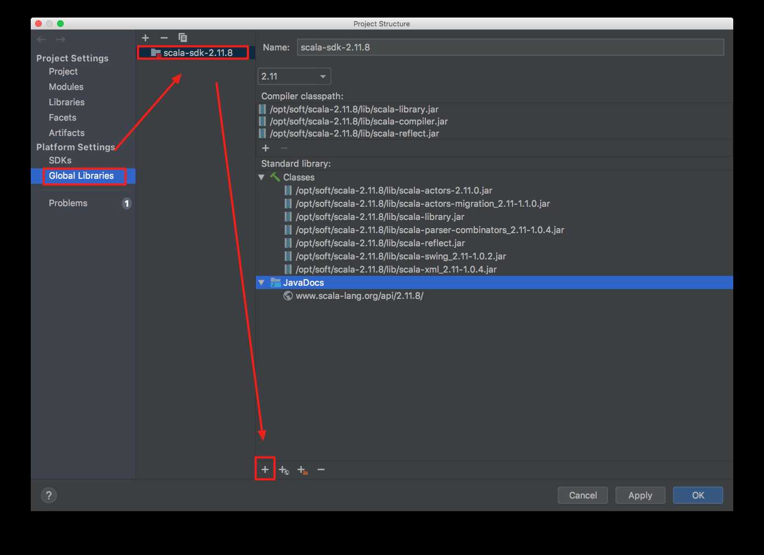Click scala-sdk library folder icon
764x555 pixels.
[156, 53]
